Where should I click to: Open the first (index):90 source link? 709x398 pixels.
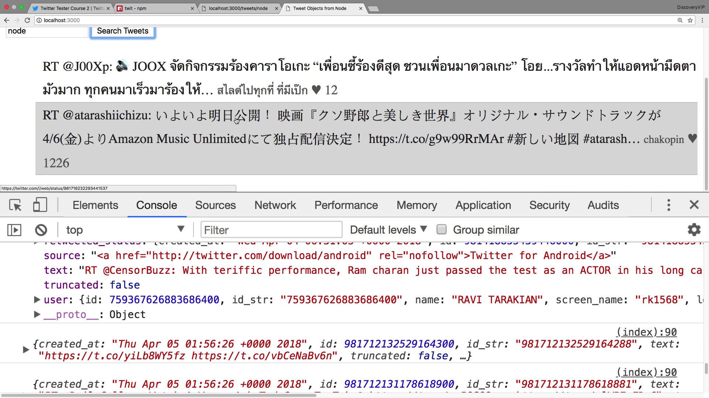[646, 332]
